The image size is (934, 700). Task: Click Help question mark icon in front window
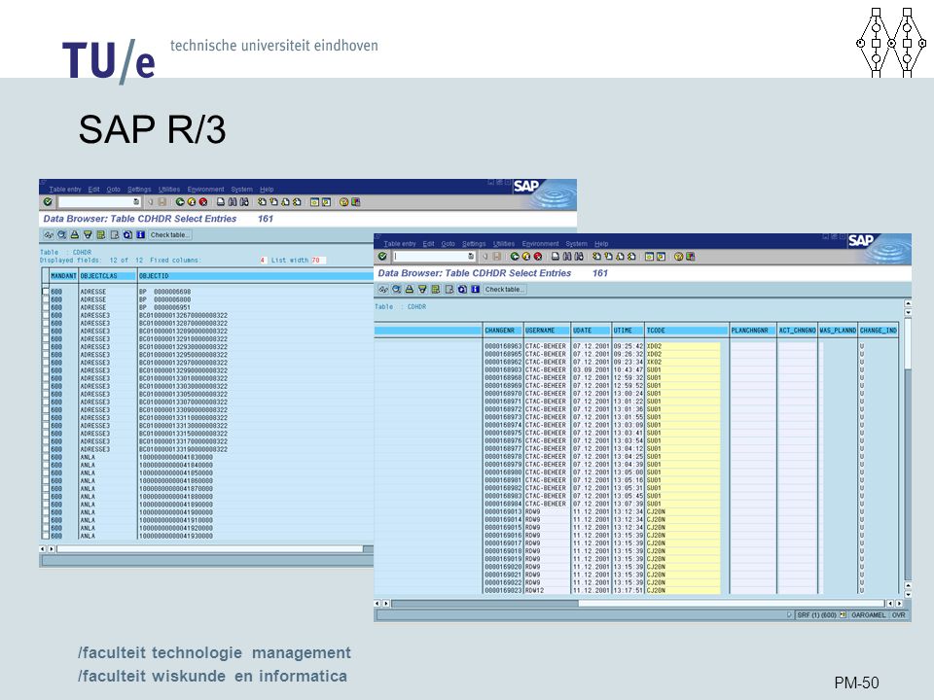tap(678, 256)
